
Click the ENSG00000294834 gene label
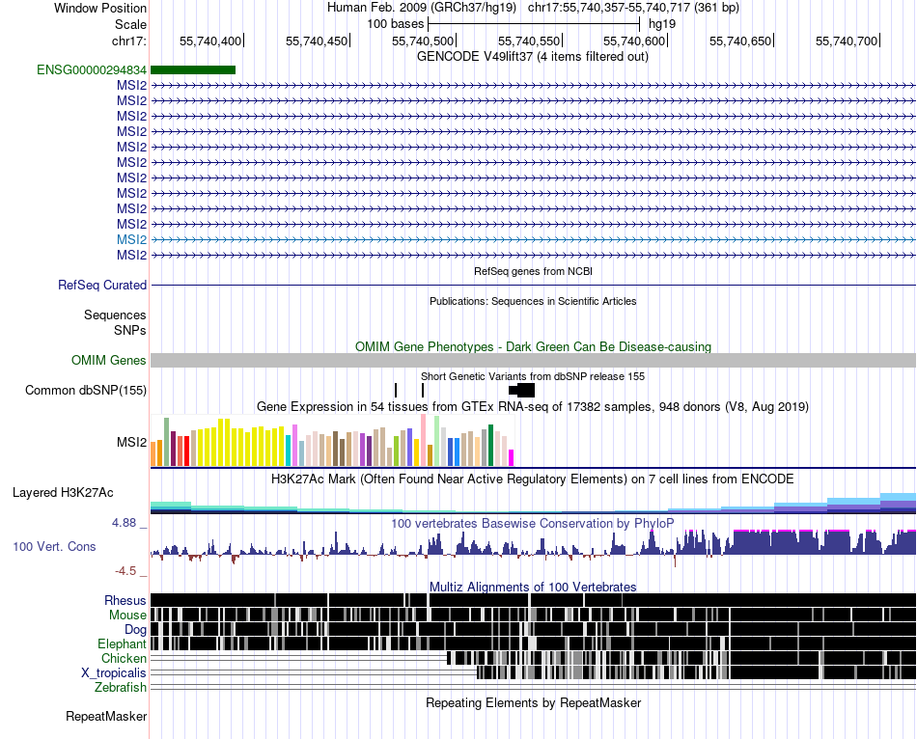point(92,70)
